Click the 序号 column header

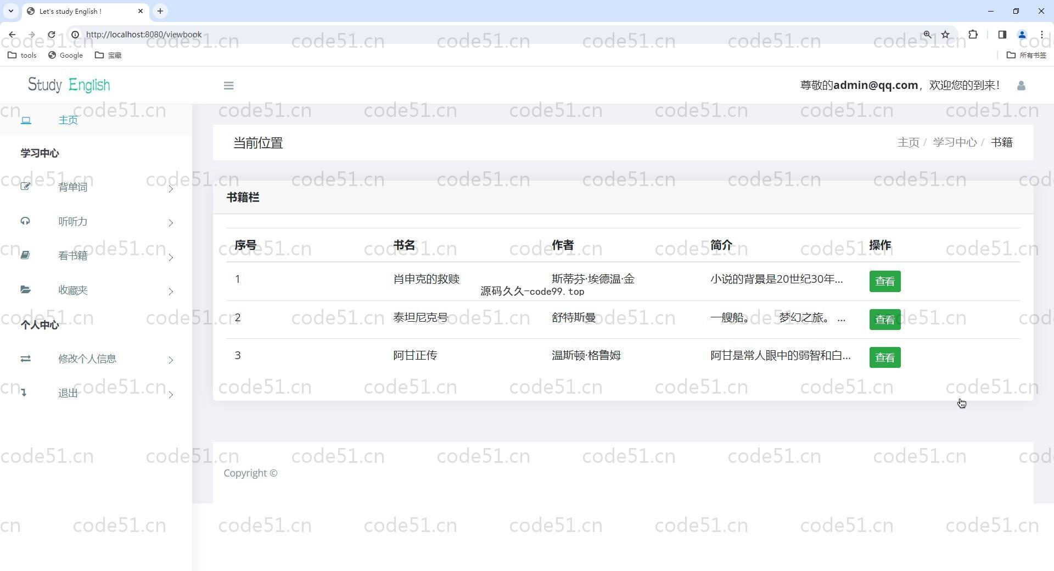click(245, 245)
